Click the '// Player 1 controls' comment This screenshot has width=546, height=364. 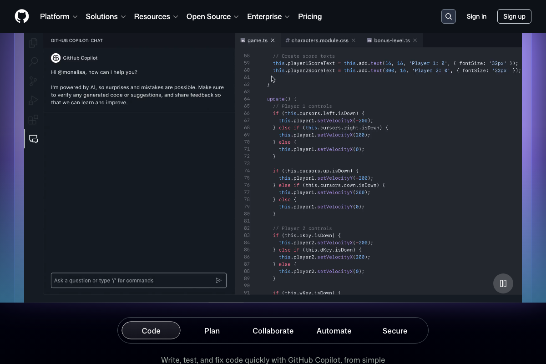tap(302, 106)
